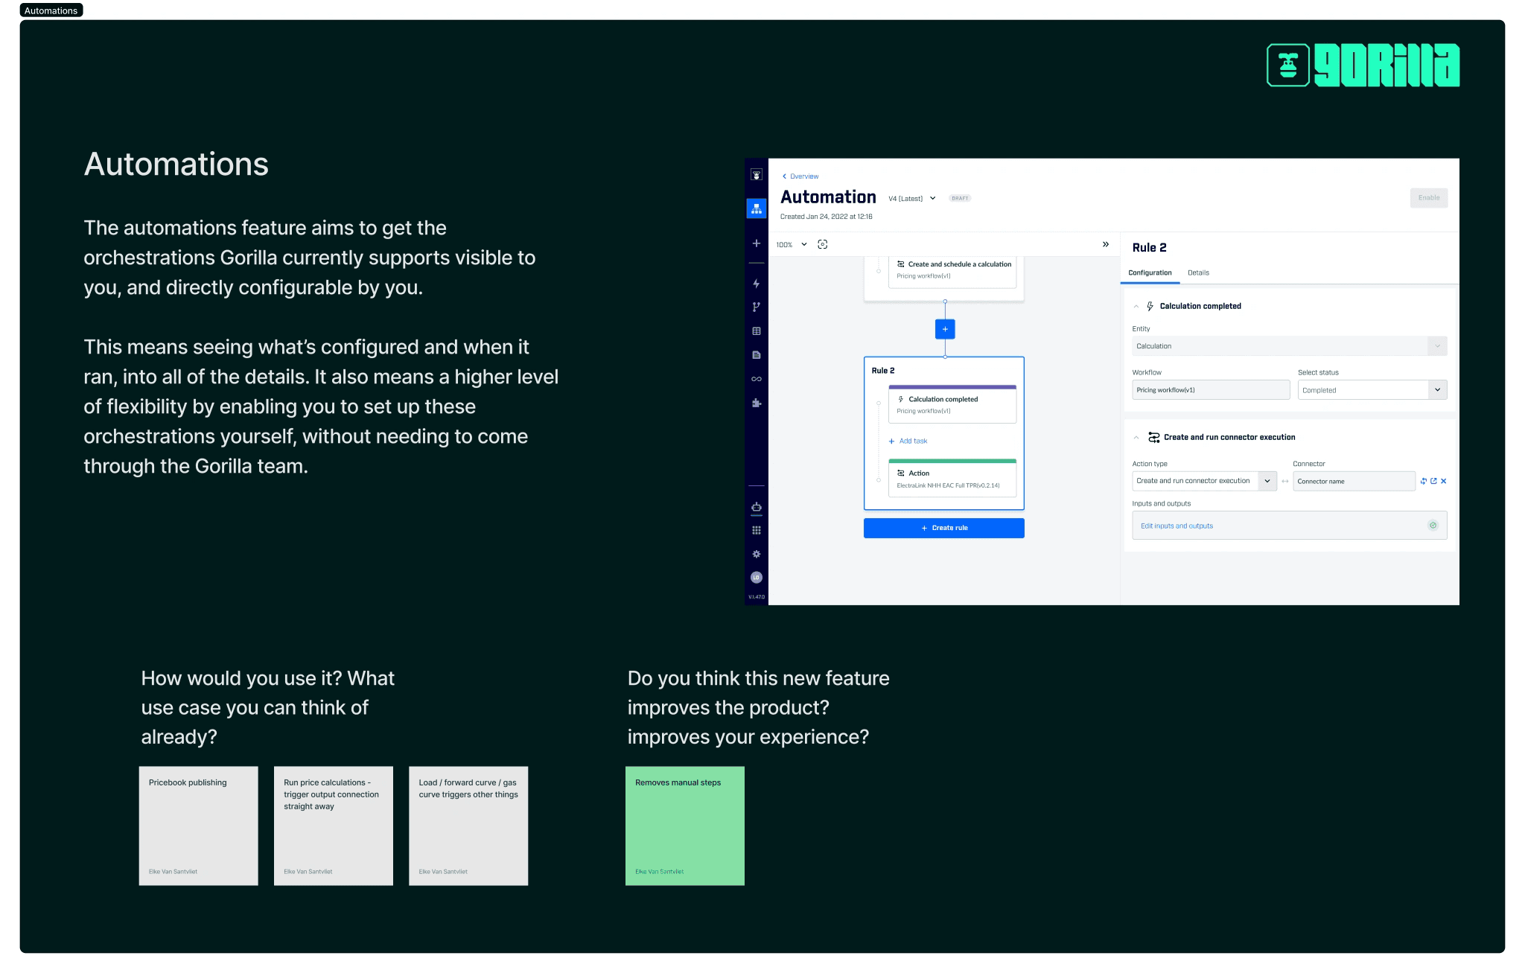The image size is (1525, 973).
Task: Click the settings gear in sidebar
Action: click(x=756, y=554)
